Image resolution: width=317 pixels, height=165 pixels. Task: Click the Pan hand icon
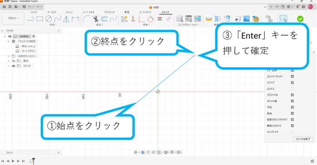pos(148,152)
